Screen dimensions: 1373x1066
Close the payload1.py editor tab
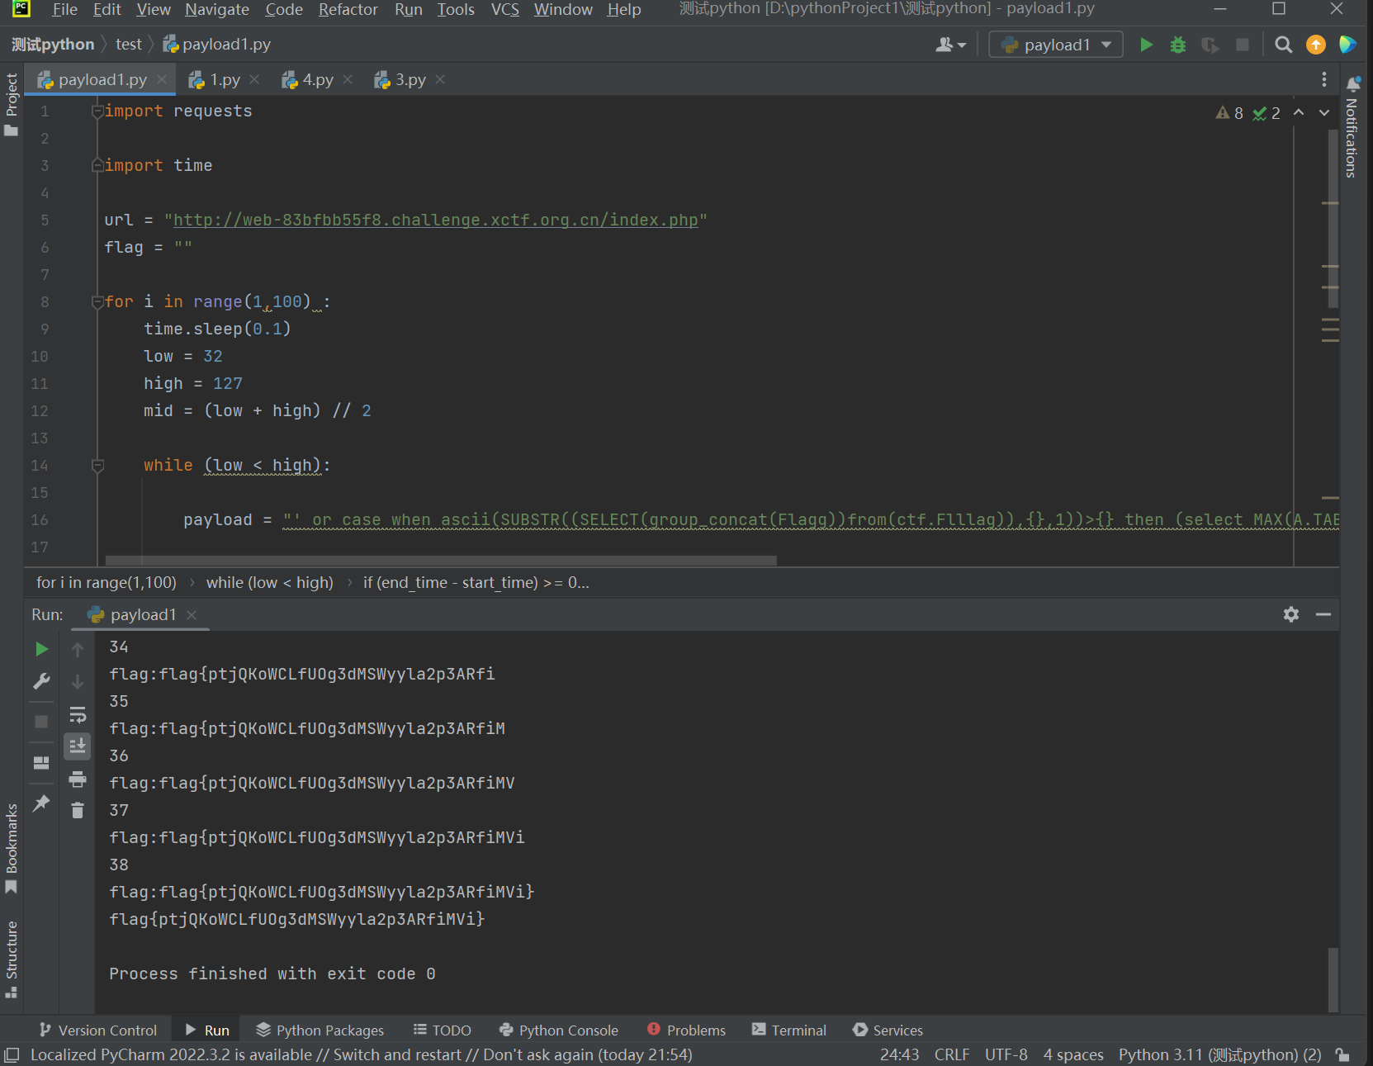pos(162,79)
